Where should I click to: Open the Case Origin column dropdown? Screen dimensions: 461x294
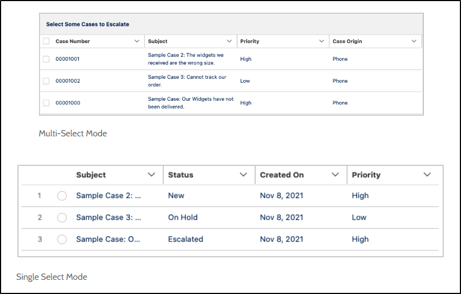pos(414,41)
